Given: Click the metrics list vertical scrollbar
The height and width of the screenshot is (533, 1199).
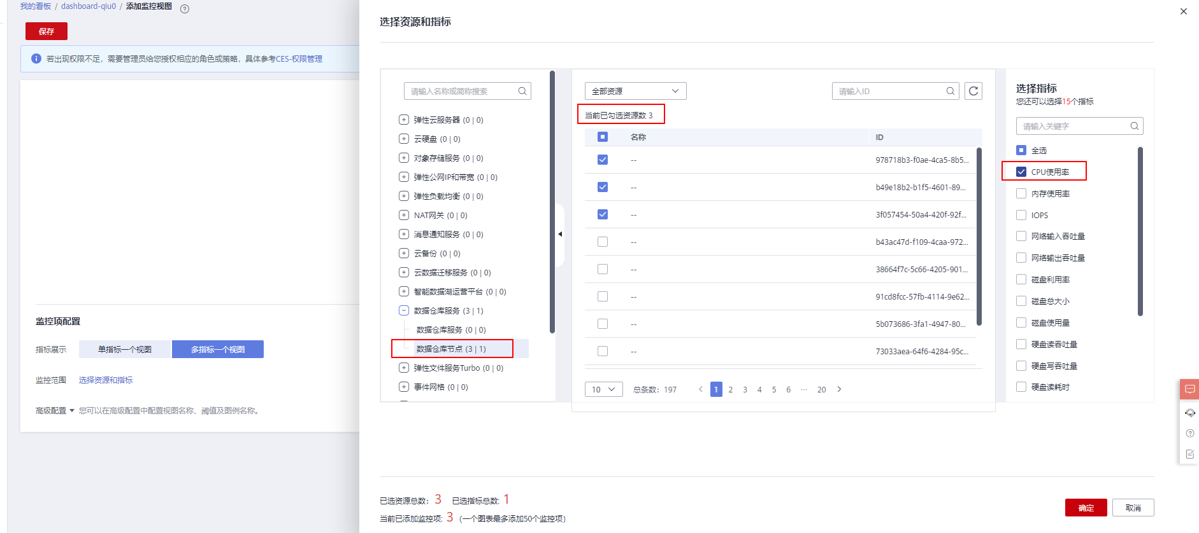Looking at the screenshot, I should click(x=1140, y=232).
